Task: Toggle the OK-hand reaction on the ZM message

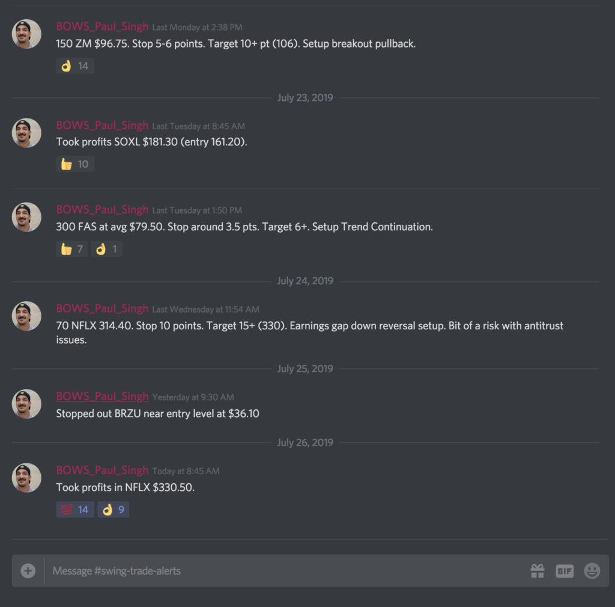Action: coord(74,66)
